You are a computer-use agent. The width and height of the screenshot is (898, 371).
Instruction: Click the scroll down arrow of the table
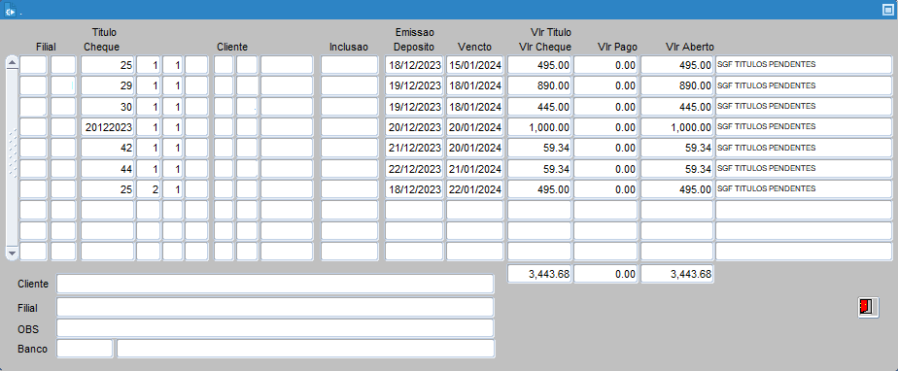coord(12,252)
